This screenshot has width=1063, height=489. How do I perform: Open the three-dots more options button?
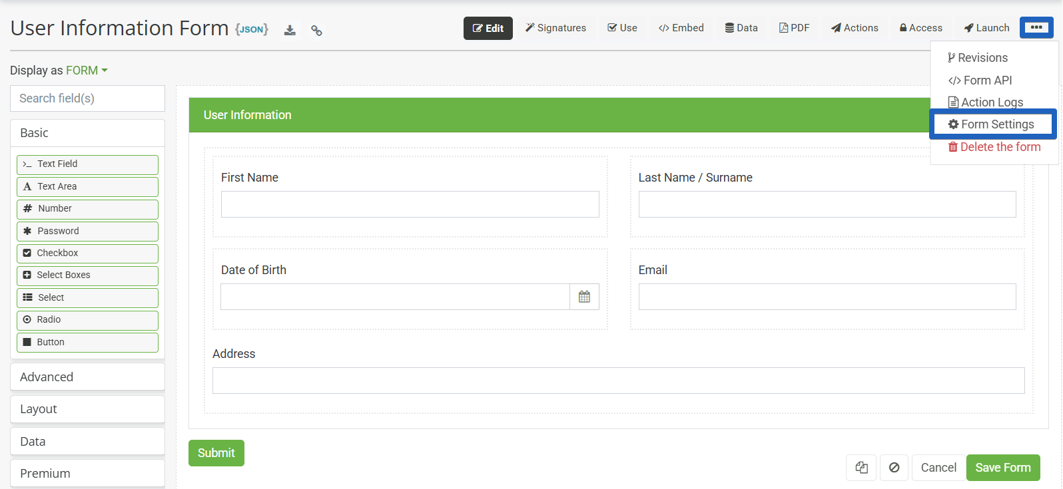1036,28
